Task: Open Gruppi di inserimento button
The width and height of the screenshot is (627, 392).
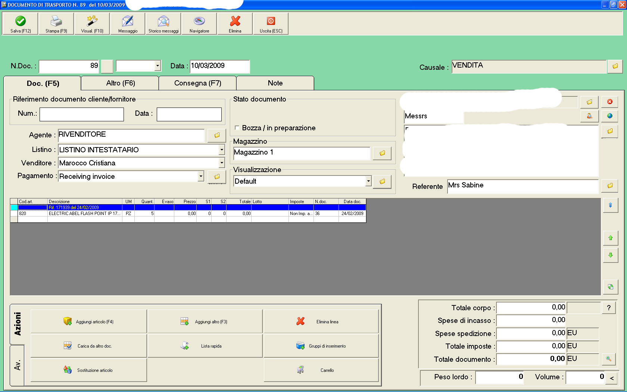Action: (x=321, y=346)
